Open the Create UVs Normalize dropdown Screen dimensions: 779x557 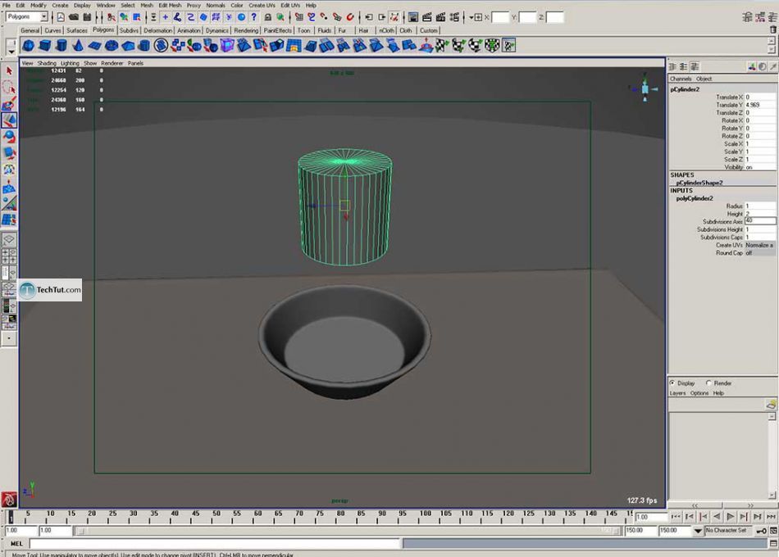point(760,245)
